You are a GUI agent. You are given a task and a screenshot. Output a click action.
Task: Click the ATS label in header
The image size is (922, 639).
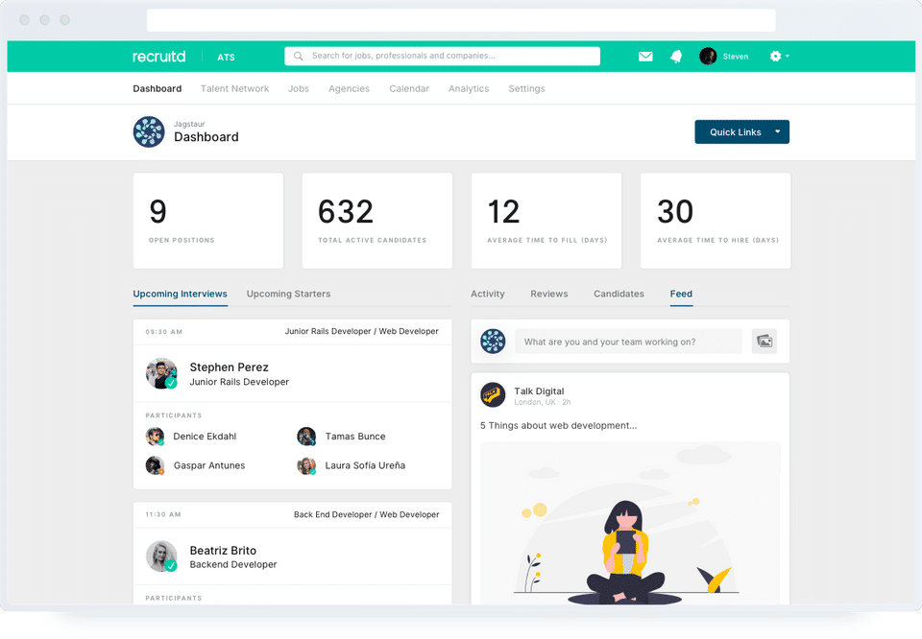pos(226,57)
